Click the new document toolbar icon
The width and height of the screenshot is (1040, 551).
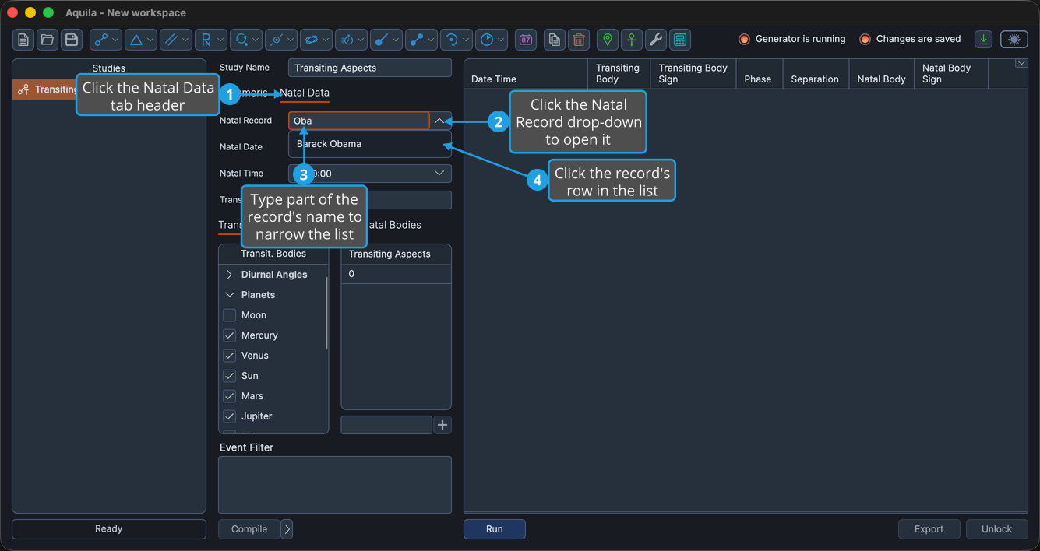click(x=23, y=40)
